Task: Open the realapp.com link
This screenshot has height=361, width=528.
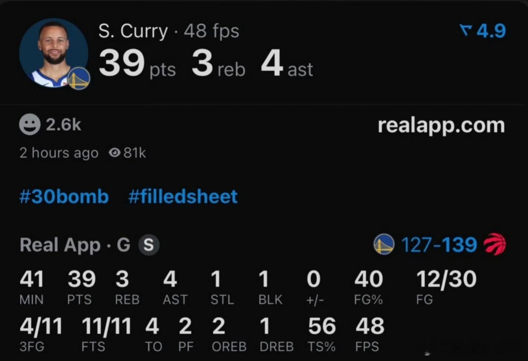Action: click(x=441, y=125)
